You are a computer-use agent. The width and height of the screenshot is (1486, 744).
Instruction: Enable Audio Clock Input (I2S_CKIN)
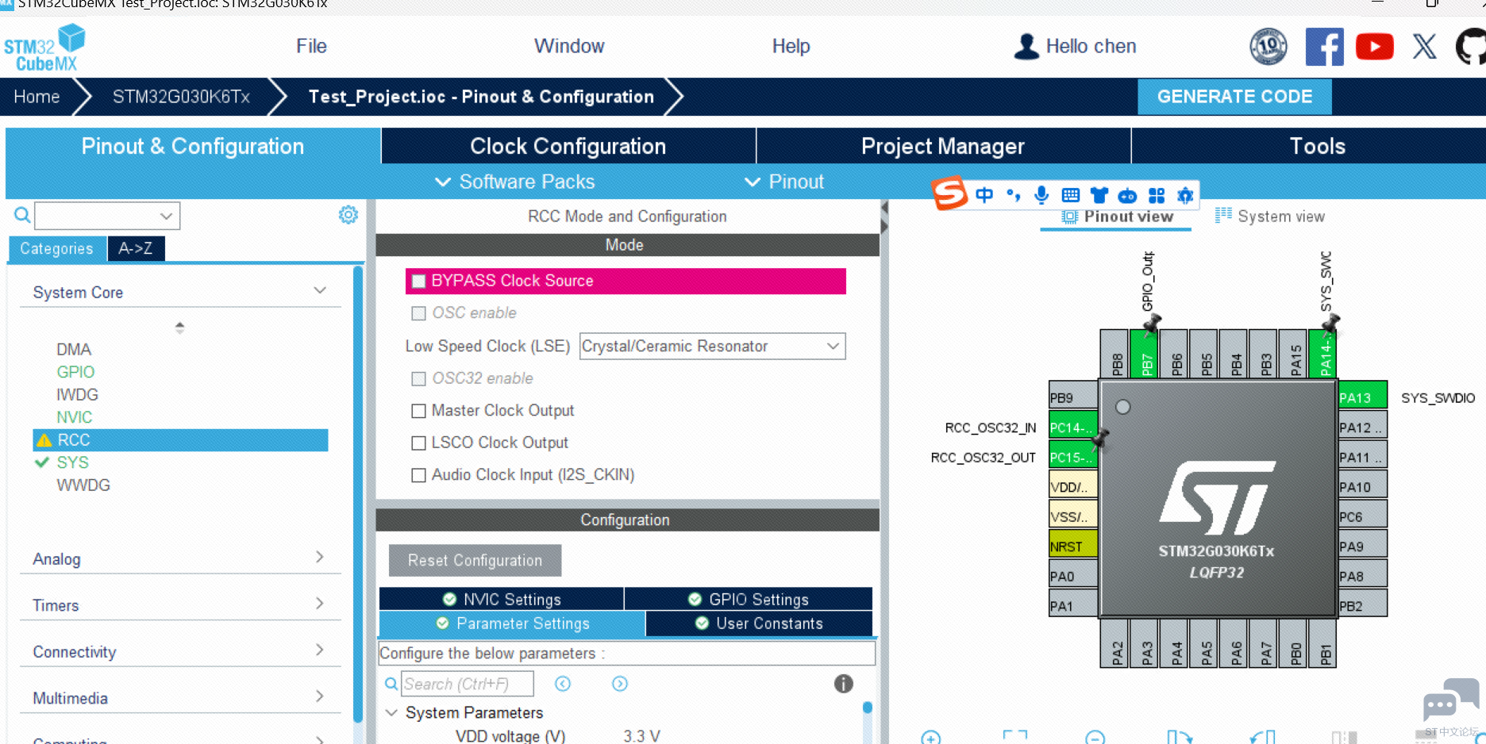click(418, 475)
